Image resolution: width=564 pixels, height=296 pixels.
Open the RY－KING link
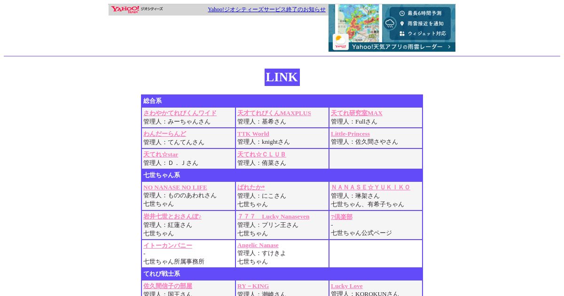click(253, 286)
